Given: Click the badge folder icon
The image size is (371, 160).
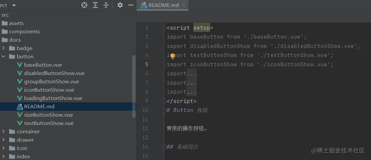Looking at the screenshot, I should click(x=12, y=48).
